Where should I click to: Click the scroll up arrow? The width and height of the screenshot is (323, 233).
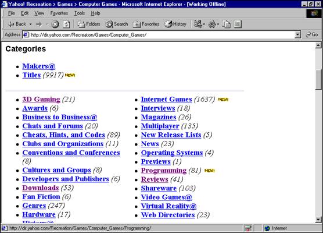pyautogui.click(x=318, y=45)
